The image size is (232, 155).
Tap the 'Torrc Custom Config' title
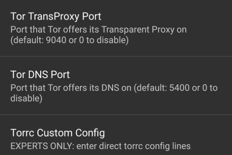point(58,133)
